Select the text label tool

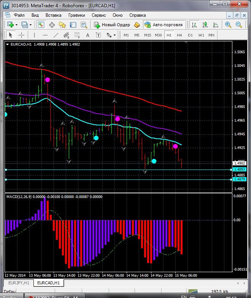pyautogui.click(x=98, y=35)
